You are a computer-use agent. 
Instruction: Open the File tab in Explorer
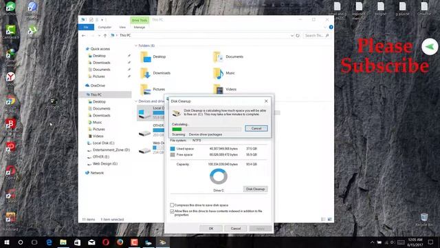86,28
